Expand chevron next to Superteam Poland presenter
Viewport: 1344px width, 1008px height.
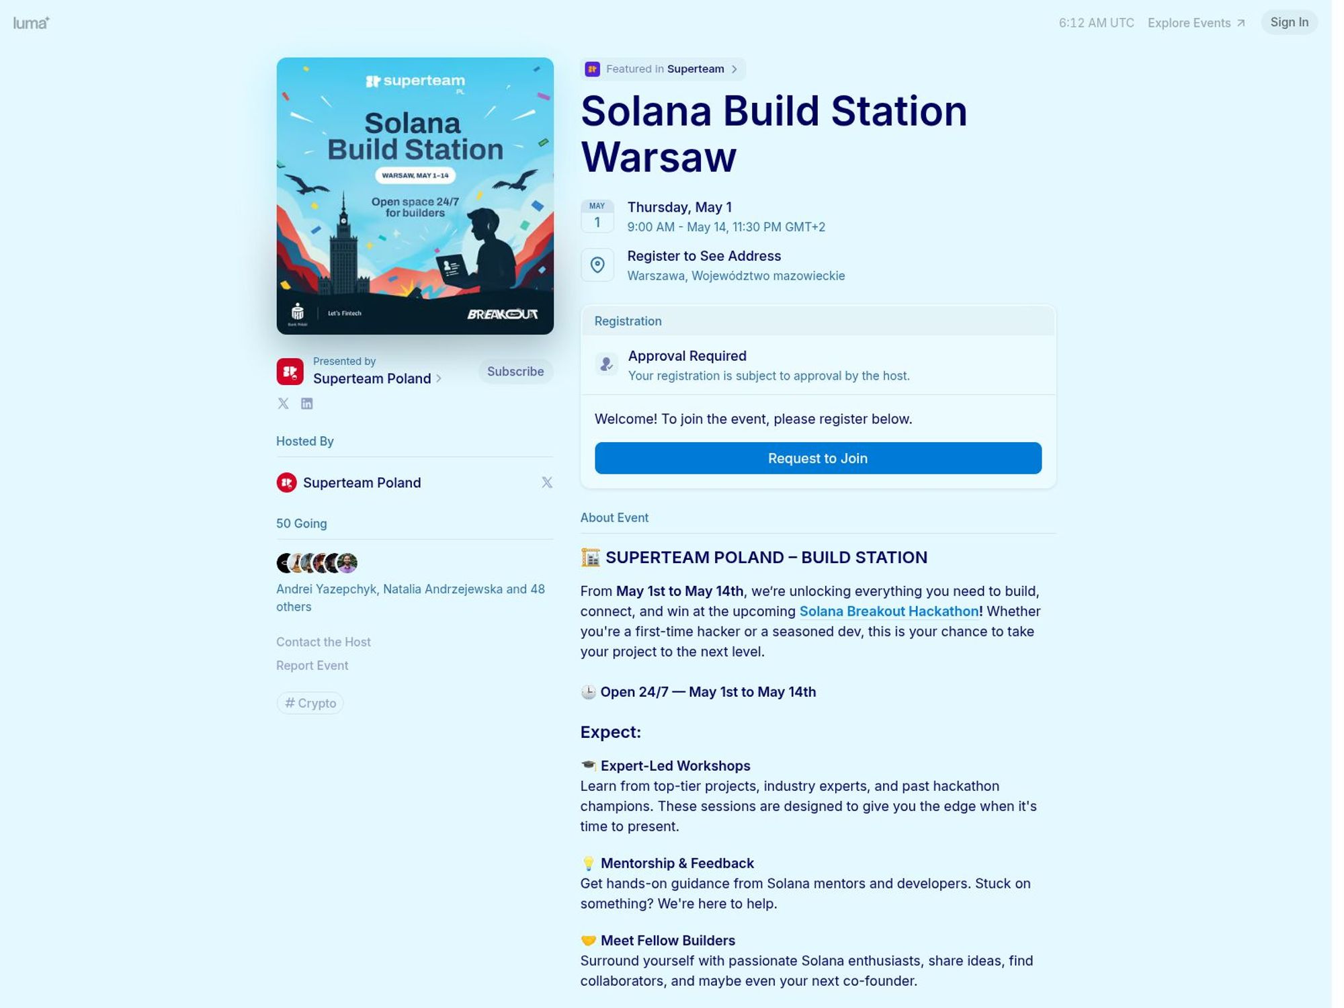(439, 379)
